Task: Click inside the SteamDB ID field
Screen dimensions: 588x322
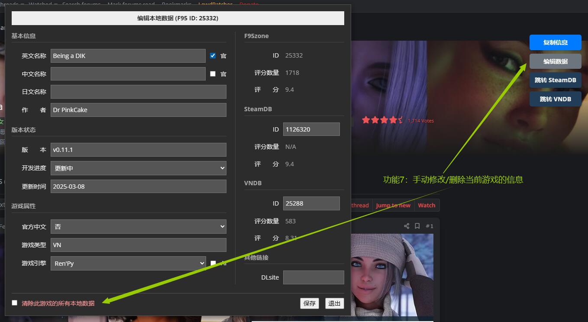Action: pos(311,129)
